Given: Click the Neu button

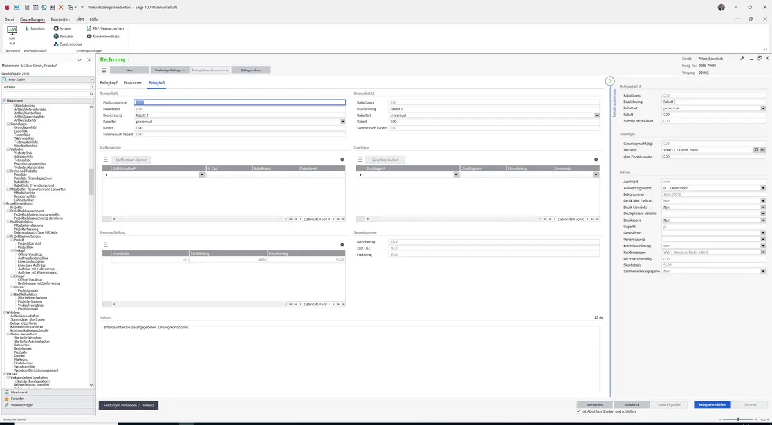Looking at the screenshot, I should pyautogui.click(x=129, y=70).
